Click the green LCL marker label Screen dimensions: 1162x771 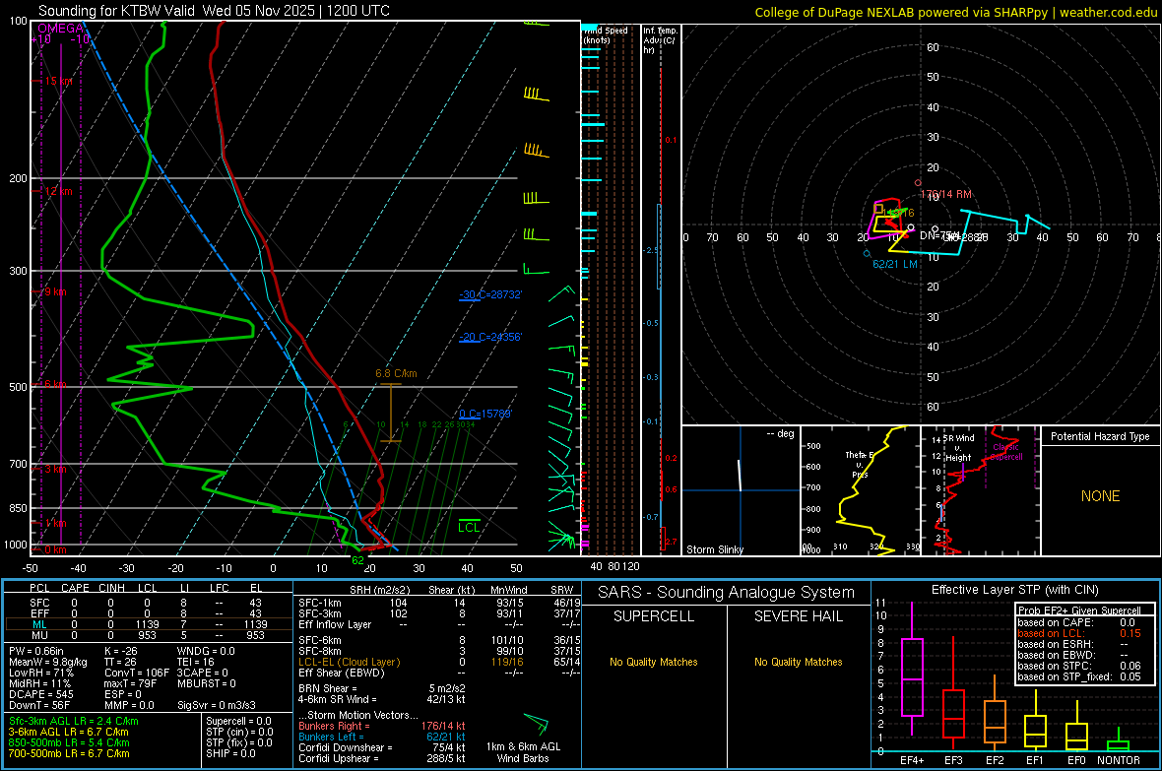point(469,527)
